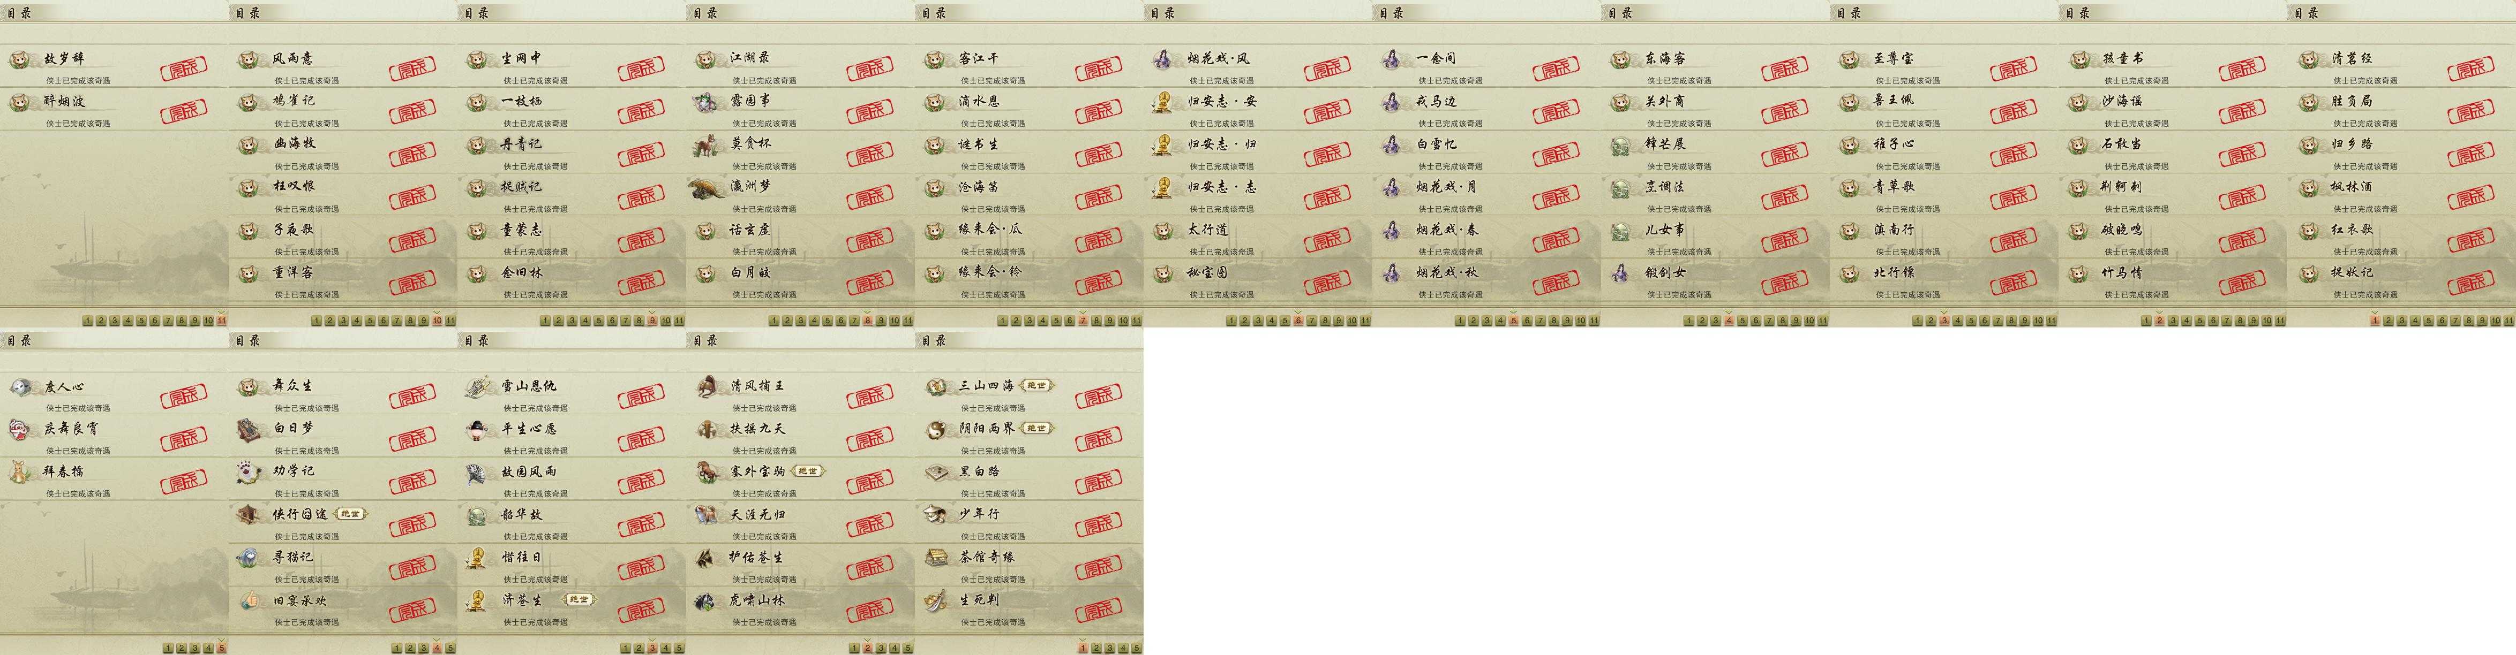Select the paw print icon for 劝学记
Image resolution: width=2516 pixels, height=655 pixels.
click(249, 471)
